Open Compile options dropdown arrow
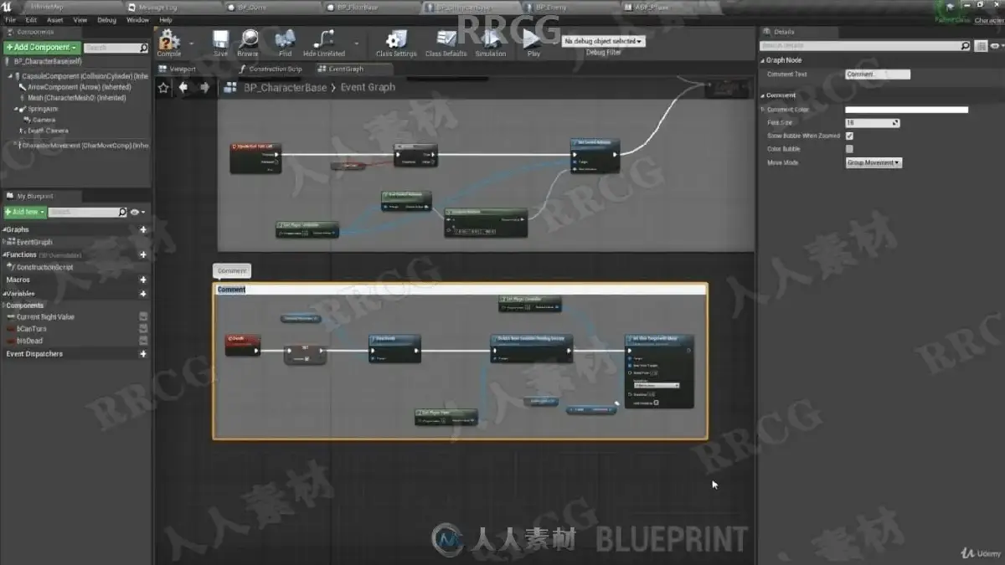Image resolution: width=1005 pixels, height=565 pixels. pos(192,43)
